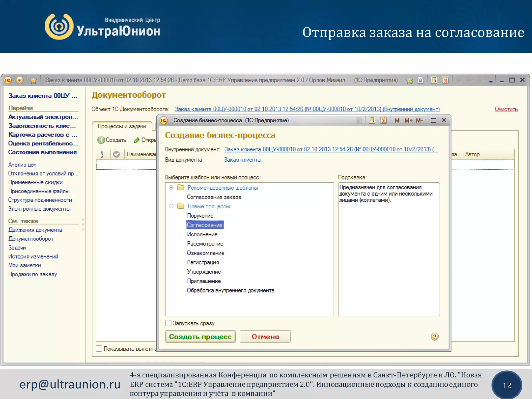Select Согласование process
The height and width of the screenshot is (399, 532).
205,225
